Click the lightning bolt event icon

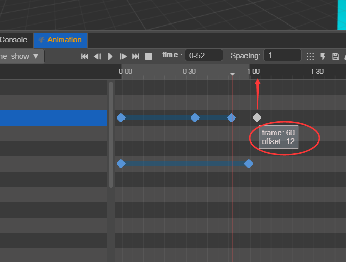[x=323, y=56]
